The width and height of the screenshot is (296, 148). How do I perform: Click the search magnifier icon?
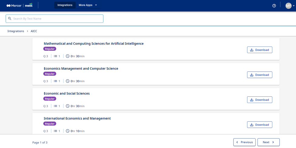click(x=10, y=19)
